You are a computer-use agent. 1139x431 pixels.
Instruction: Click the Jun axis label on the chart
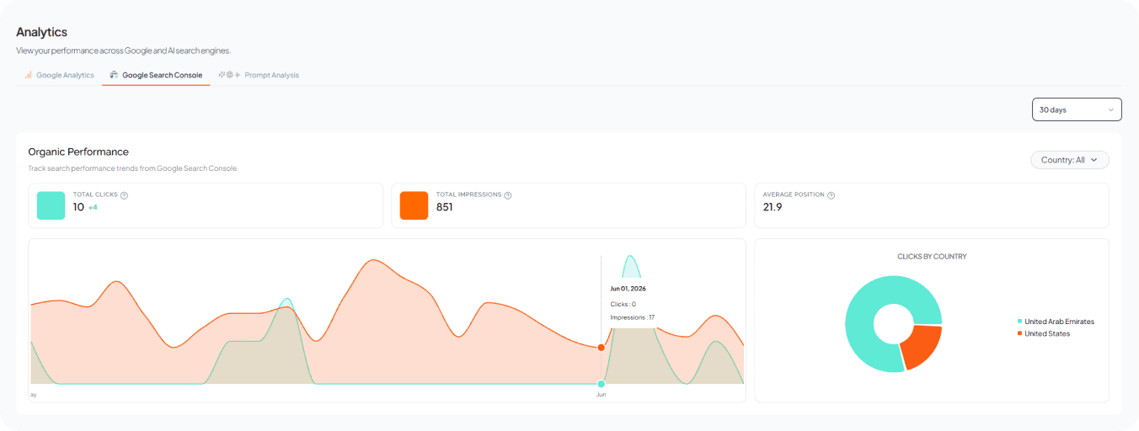pyautogui.click(x=601, y=394)
